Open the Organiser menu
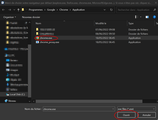Viewport: 158px width, 120px height. pyautogui.click(x=9, y=17)
